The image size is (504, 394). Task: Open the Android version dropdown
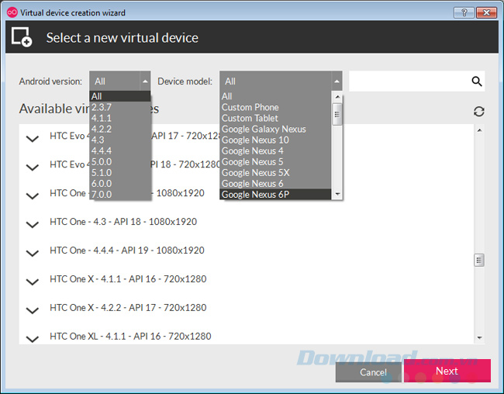tap(120, 81)
